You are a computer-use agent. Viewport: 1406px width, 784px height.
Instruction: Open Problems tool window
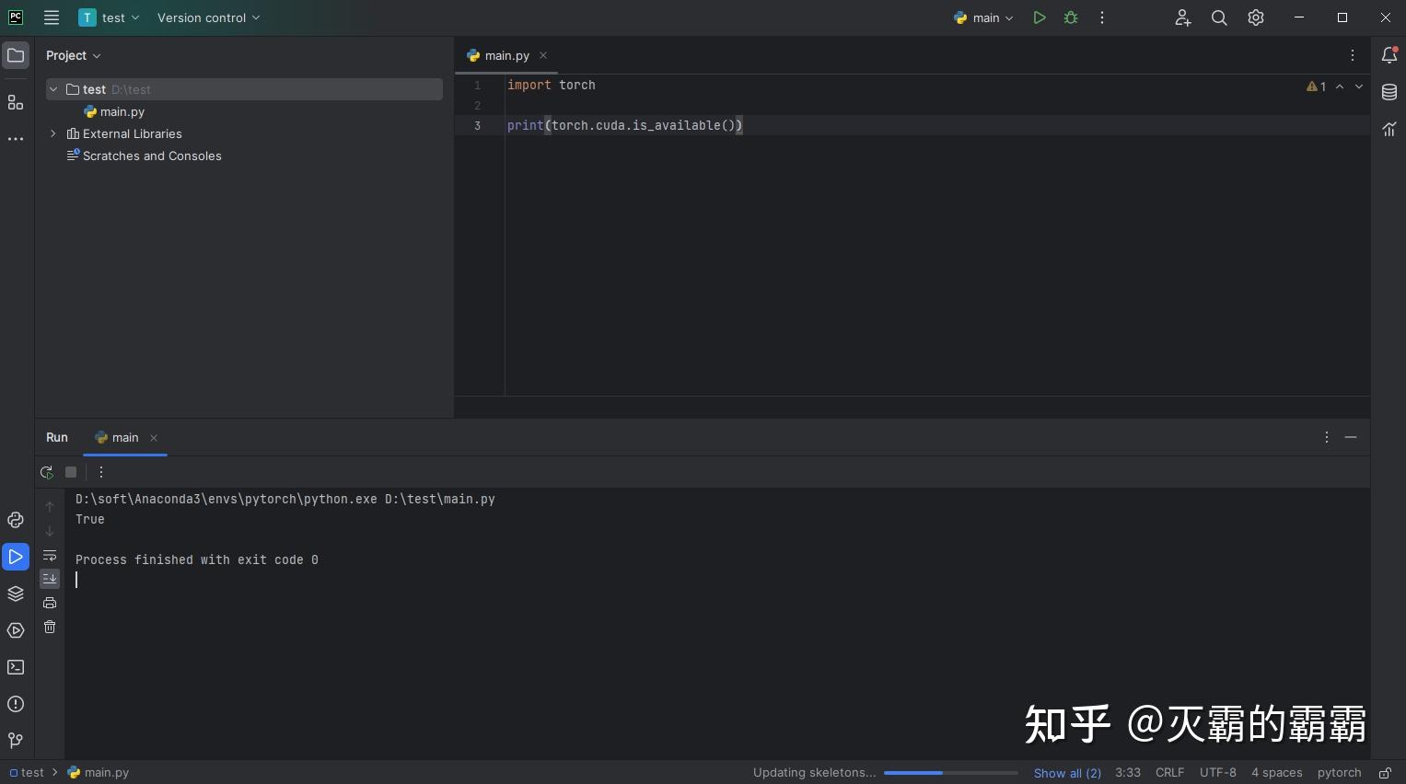click(x=16, y=704)
